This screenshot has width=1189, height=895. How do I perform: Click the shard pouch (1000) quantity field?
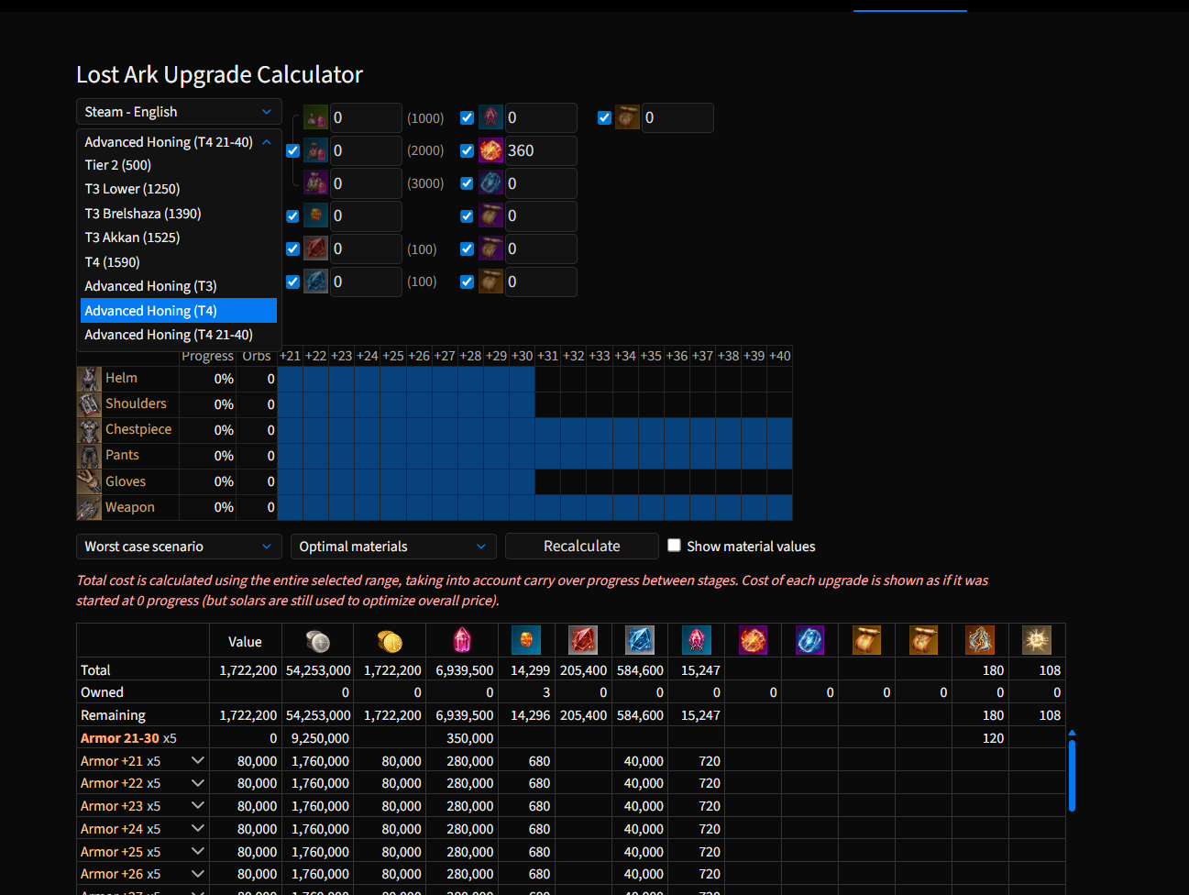tap(366, 117)
